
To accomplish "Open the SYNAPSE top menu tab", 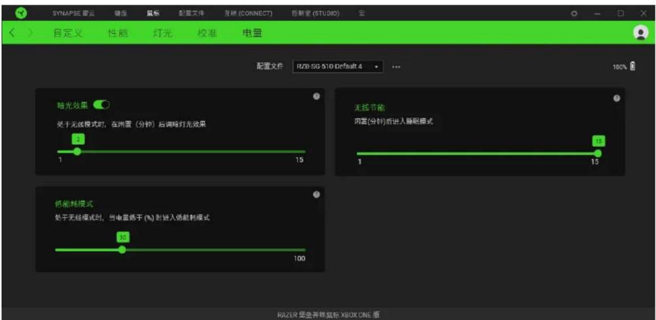I will point(73,13).
